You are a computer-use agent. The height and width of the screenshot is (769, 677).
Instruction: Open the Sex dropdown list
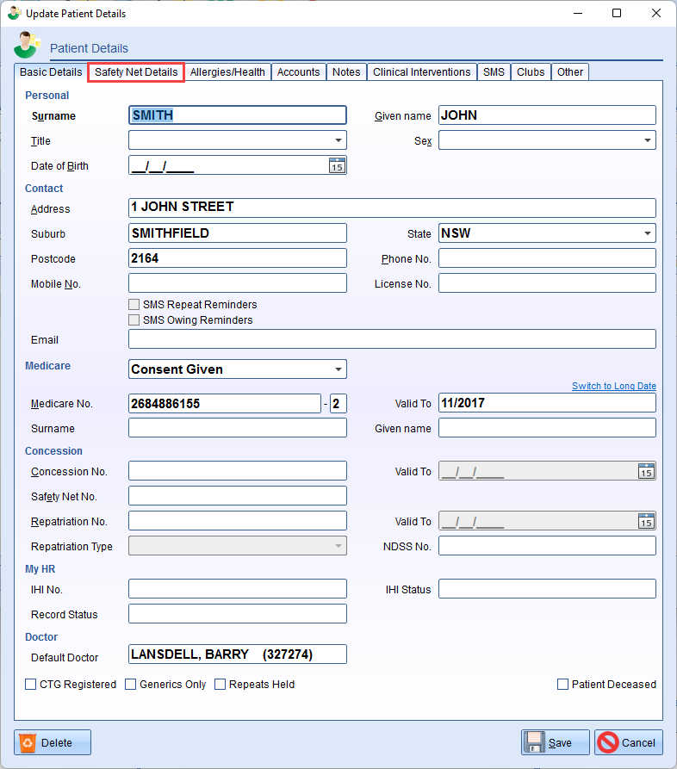(646, 140)
